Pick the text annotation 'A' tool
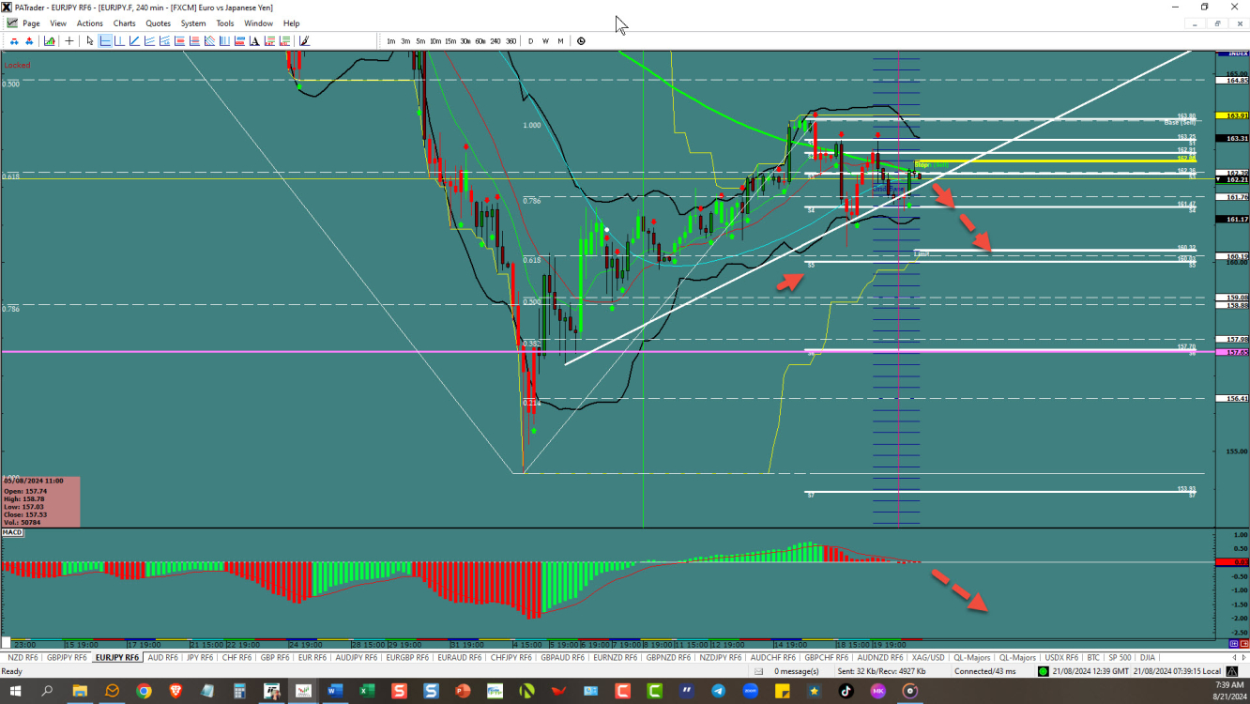 point(254,40)
